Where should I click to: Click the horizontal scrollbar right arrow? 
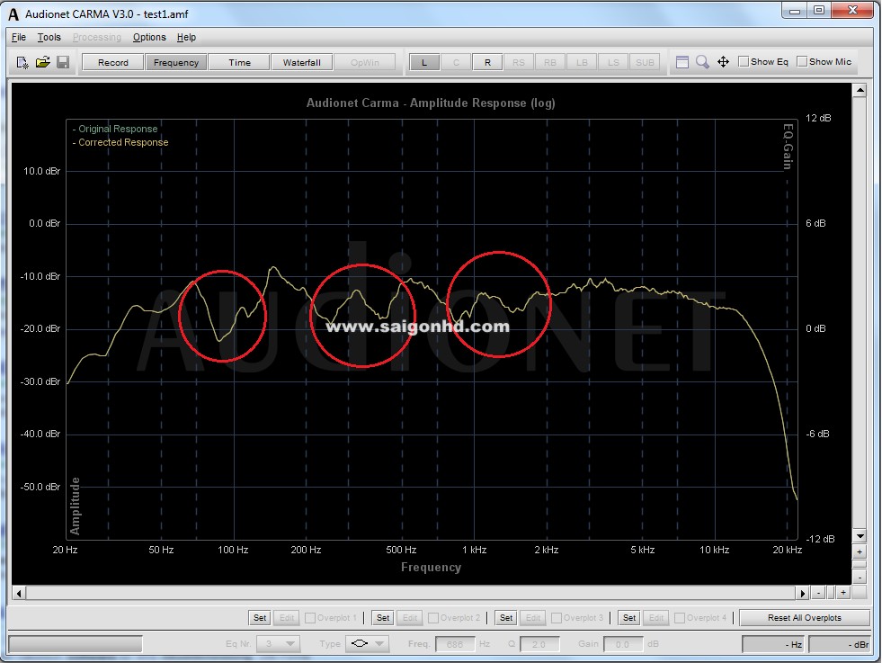point(803,593)
